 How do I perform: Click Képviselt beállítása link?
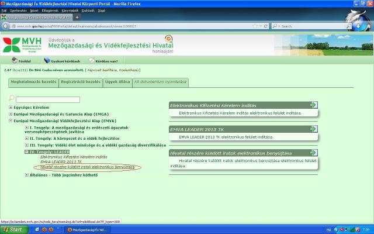[x=102, y=70]
